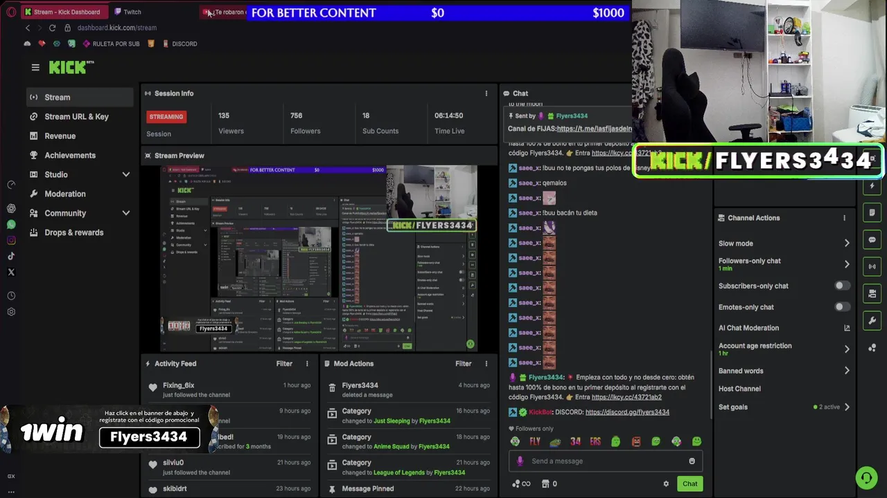This screenshot has width=887, height=498.
Task: Select the lightning bolt widget in right rail
Action: point(872,187)
